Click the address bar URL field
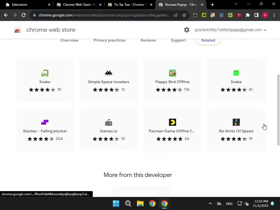Screen dimensions: 280x210 pos(104,15)
